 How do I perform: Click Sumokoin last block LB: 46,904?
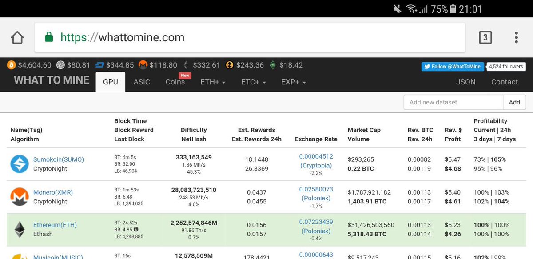pyautogui.click(x=126, y=171)
